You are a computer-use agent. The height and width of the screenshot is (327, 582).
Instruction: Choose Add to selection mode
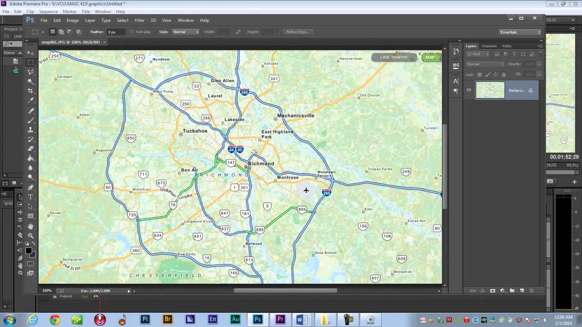[61, 32]
